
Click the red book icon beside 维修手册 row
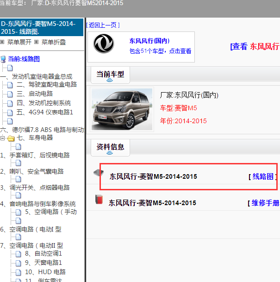[x=99, y=199]
